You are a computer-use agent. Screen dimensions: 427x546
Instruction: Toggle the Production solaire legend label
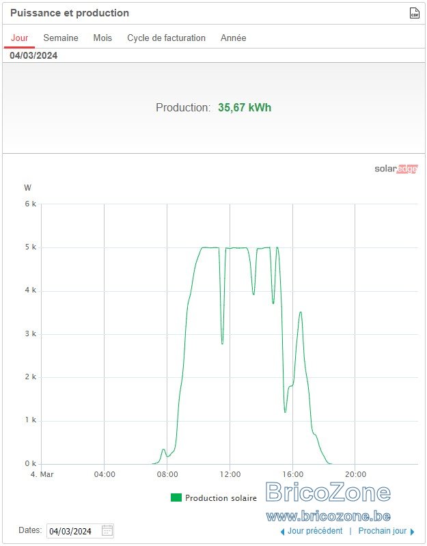[221, 498]
